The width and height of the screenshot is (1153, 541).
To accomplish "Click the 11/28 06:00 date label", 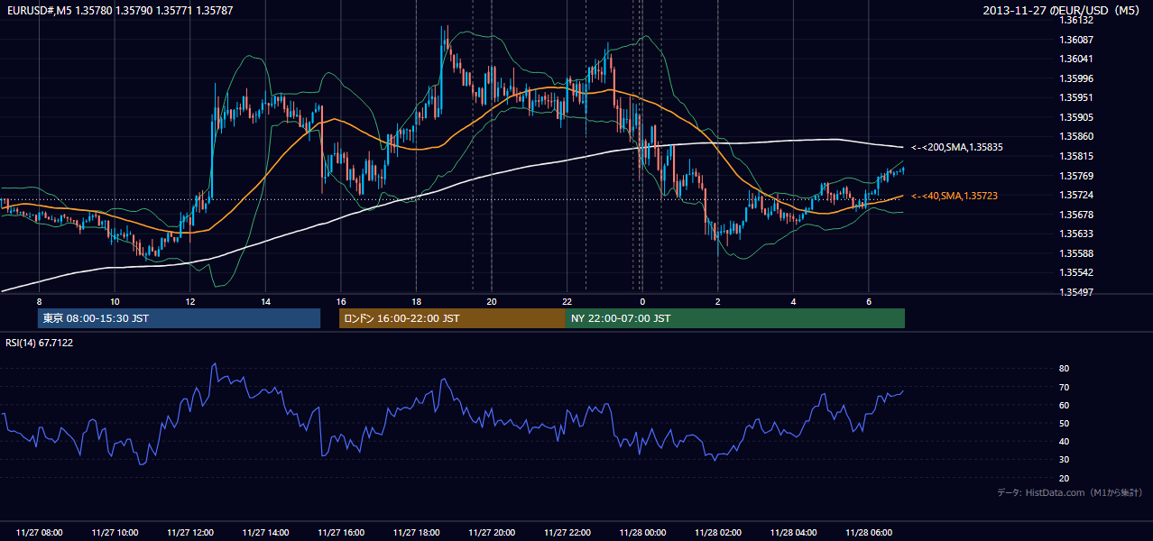I will (868, 533).
